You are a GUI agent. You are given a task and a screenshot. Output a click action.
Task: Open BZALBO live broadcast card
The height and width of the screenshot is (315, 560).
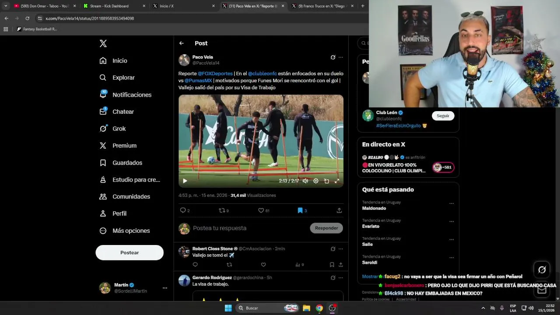408,164
